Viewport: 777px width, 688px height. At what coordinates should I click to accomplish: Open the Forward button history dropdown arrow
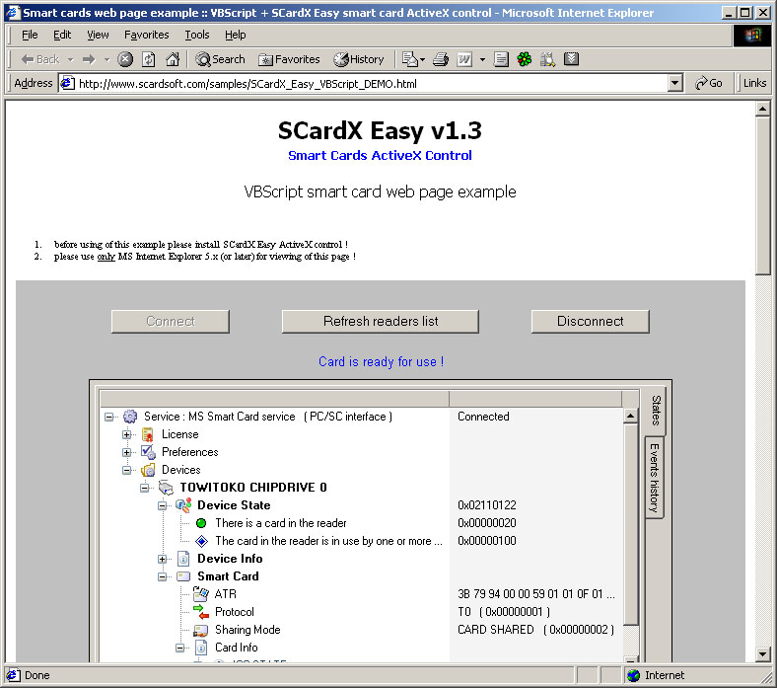[106, 60]
